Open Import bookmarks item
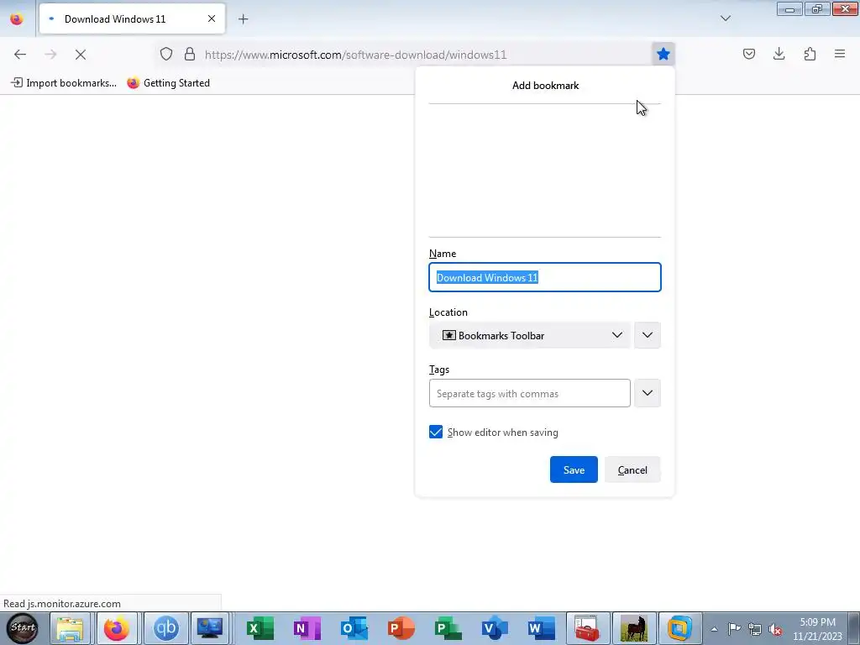The width and height of the screenshot is (860, 645). click(x=64, y=83)
